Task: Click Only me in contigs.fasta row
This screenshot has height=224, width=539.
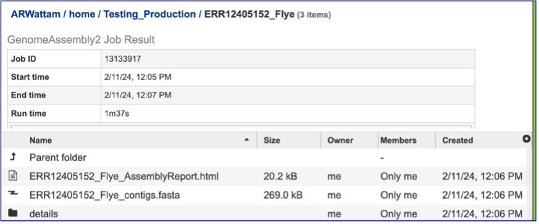Action: (x=398, y=195)
